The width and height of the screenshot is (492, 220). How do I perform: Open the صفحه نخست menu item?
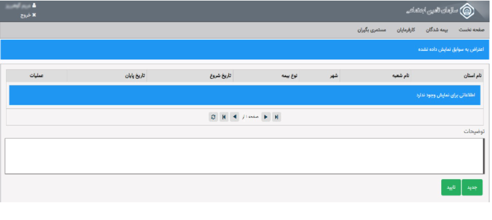472,30
